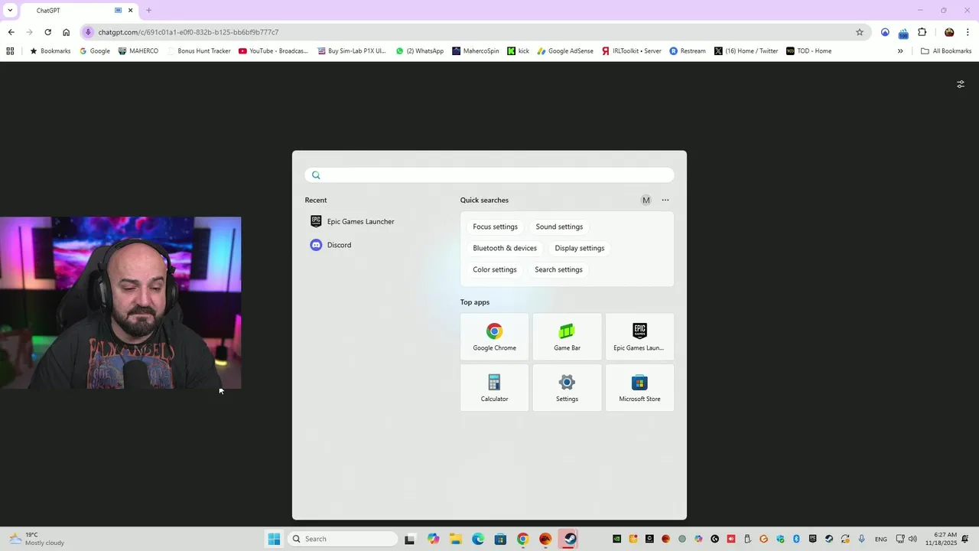
Task: Bookmark this page with the star icon
Action: 860,32
